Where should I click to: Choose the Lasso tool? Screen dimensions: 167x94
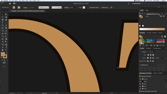(x=6, y=17)
